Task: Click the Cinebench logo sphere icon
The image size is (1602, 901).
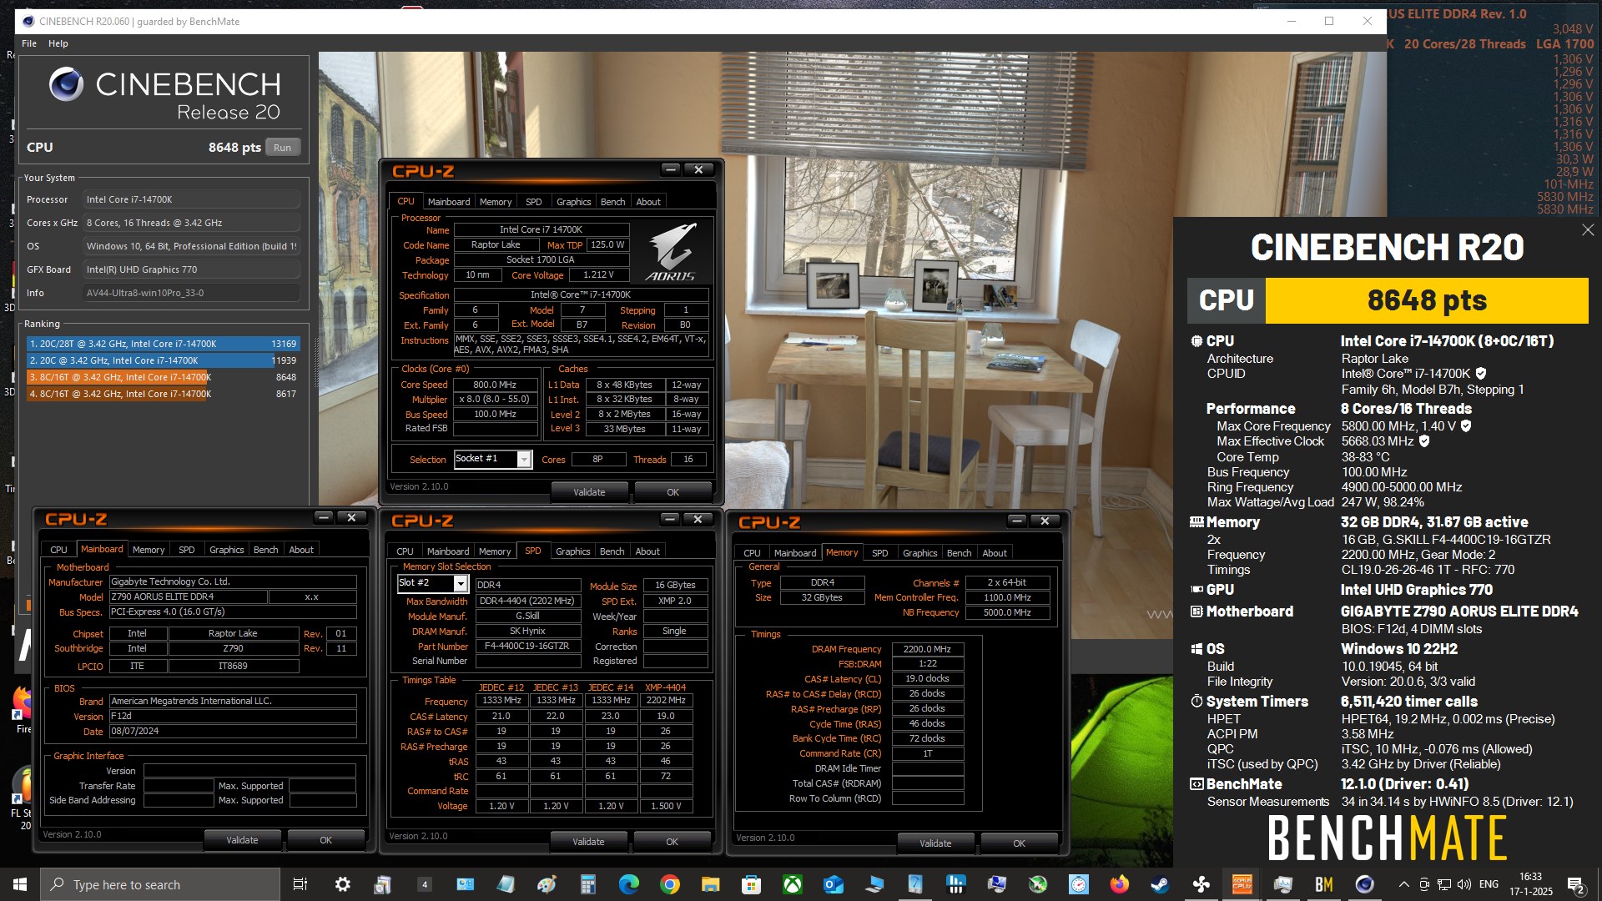Action: [66, 84]
